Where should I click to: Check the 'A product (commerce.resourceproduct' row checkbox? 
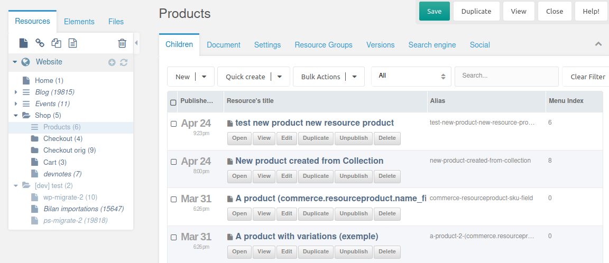click(173, 200)
